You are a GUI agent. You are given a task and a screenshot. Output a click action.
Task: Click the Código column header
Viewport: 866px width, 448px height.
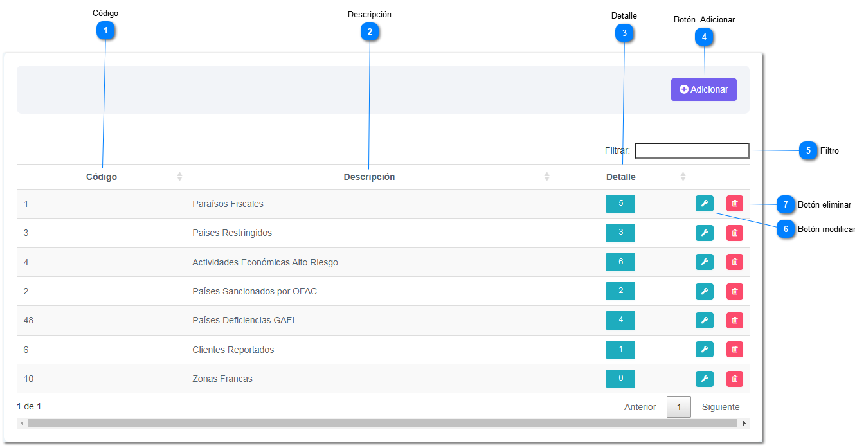(102, 177)
